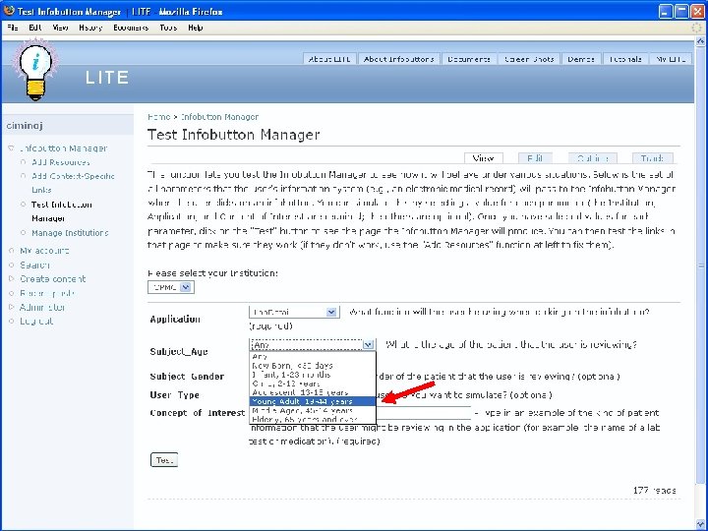Choose Middle Aged 45-64 years option
Image resolution: width=708 pixels, height=531 pixels.
tap(313, 410)
